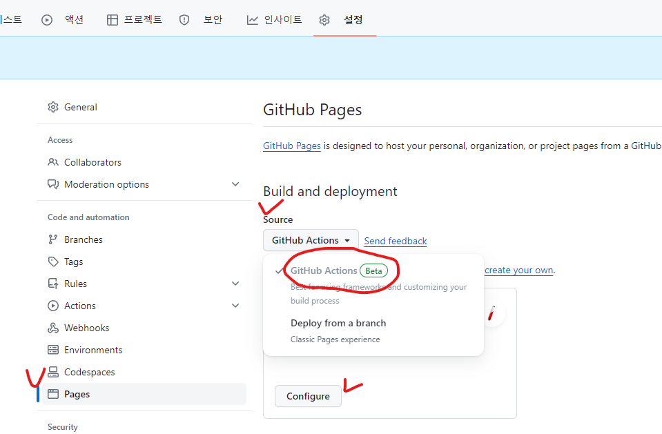Click the workflow card's circular logo icon
This screenshot has width=662, height=434.
click(492, 314)
